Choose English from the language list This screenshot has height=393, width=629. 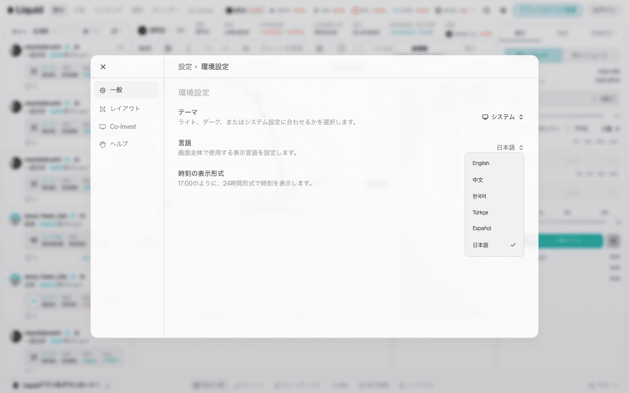click(494, 163)
